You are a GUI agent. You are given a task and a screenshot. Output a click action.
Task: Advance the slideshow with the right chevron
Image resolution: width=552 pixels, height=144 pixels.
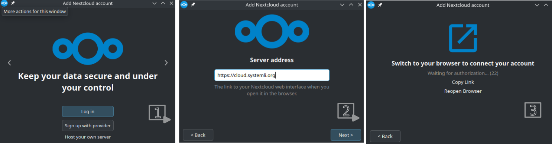point(166,63)
